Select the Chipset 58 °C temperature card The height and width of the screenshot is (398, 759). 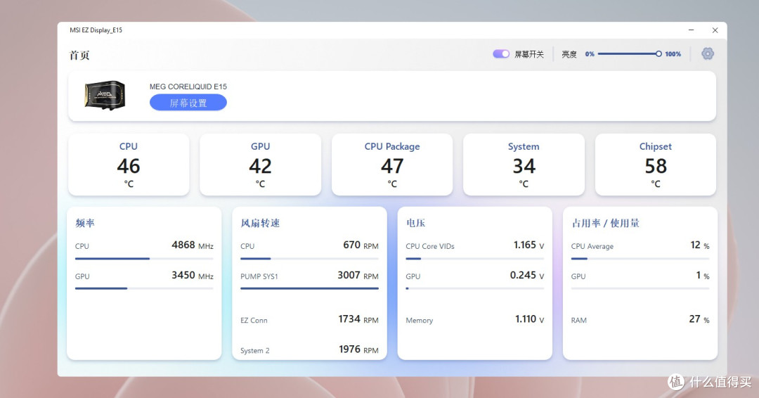(656, 165)
